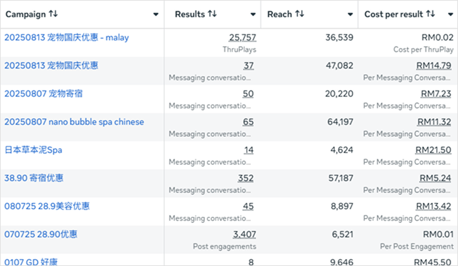Image resolution: width=458 pixels, height=266 pixels.
Task: Expand the Cost per result dropdown arrow
Action: [450, 14]
